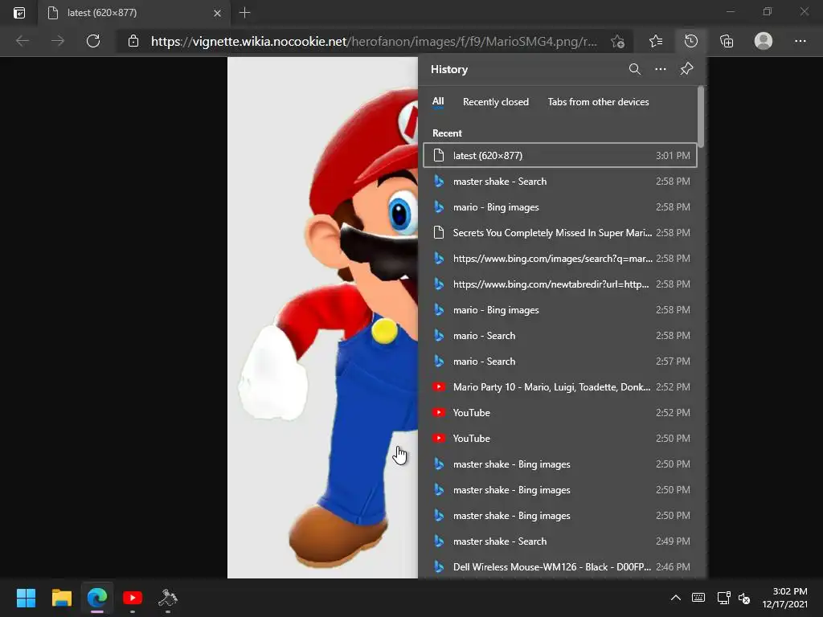Open YouTube entry from 2:52 PM
823x617 pixels.
560,412
